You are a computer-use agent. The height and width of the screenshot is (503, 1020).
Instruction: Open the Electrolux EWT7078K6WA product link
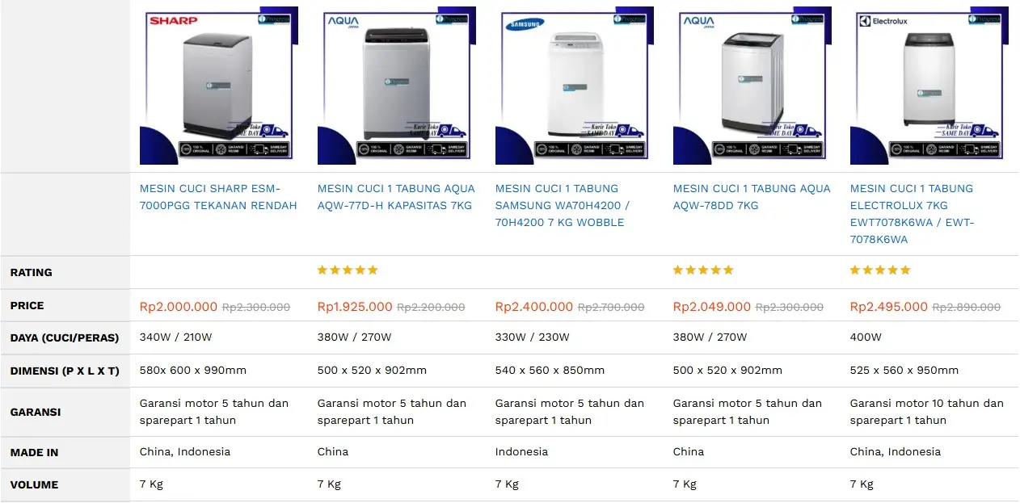point(912,214)
